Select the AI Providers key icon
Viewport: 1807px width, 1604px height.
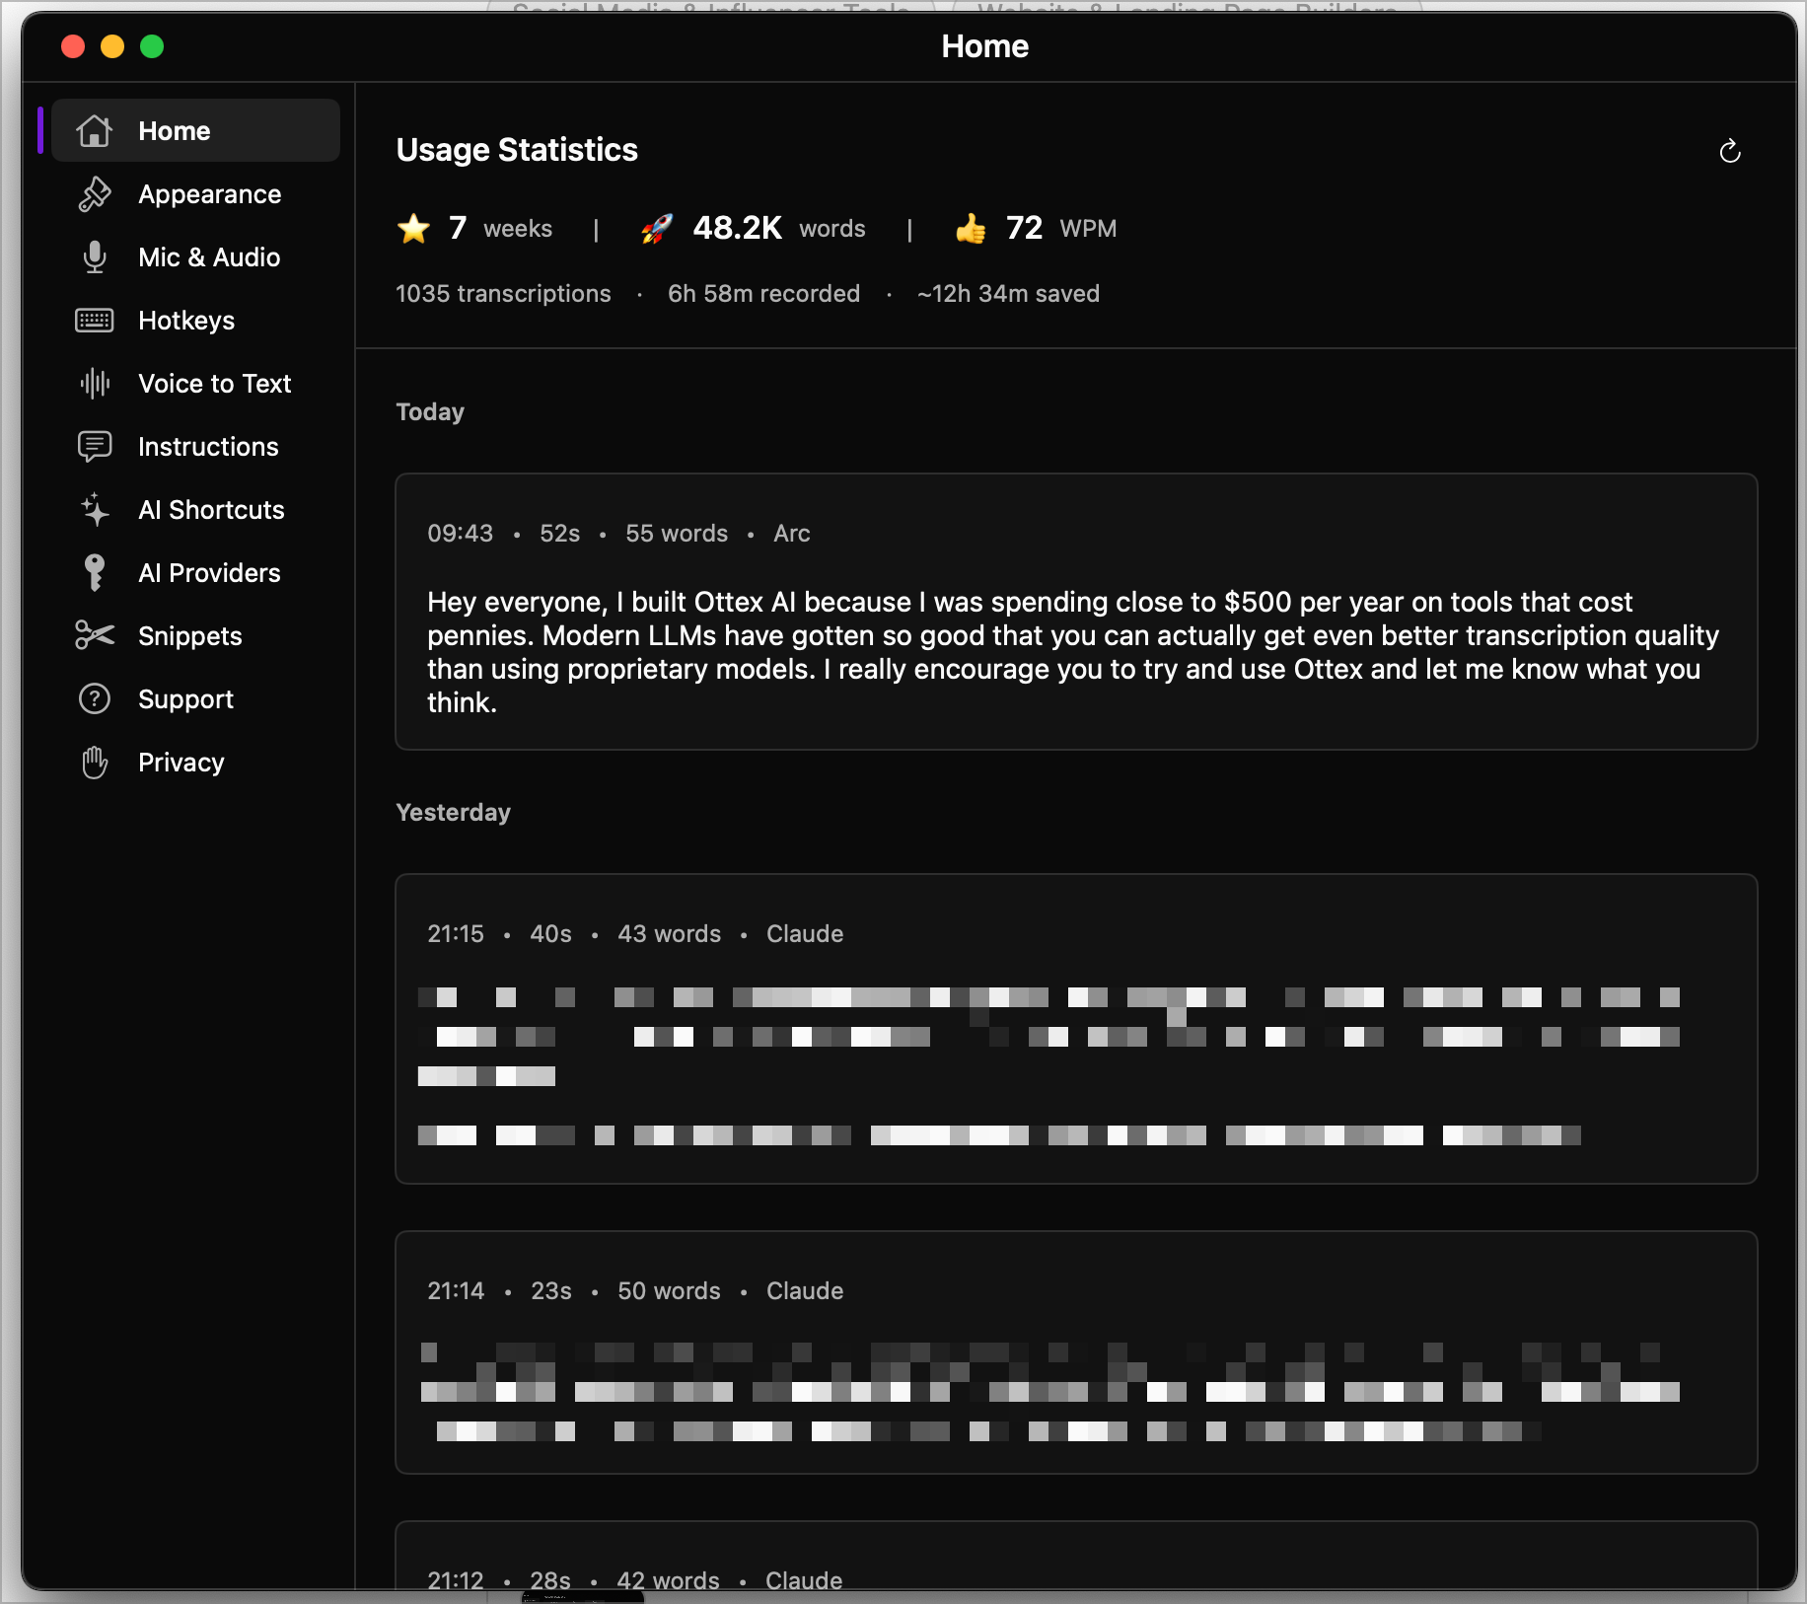coord(95,572)
